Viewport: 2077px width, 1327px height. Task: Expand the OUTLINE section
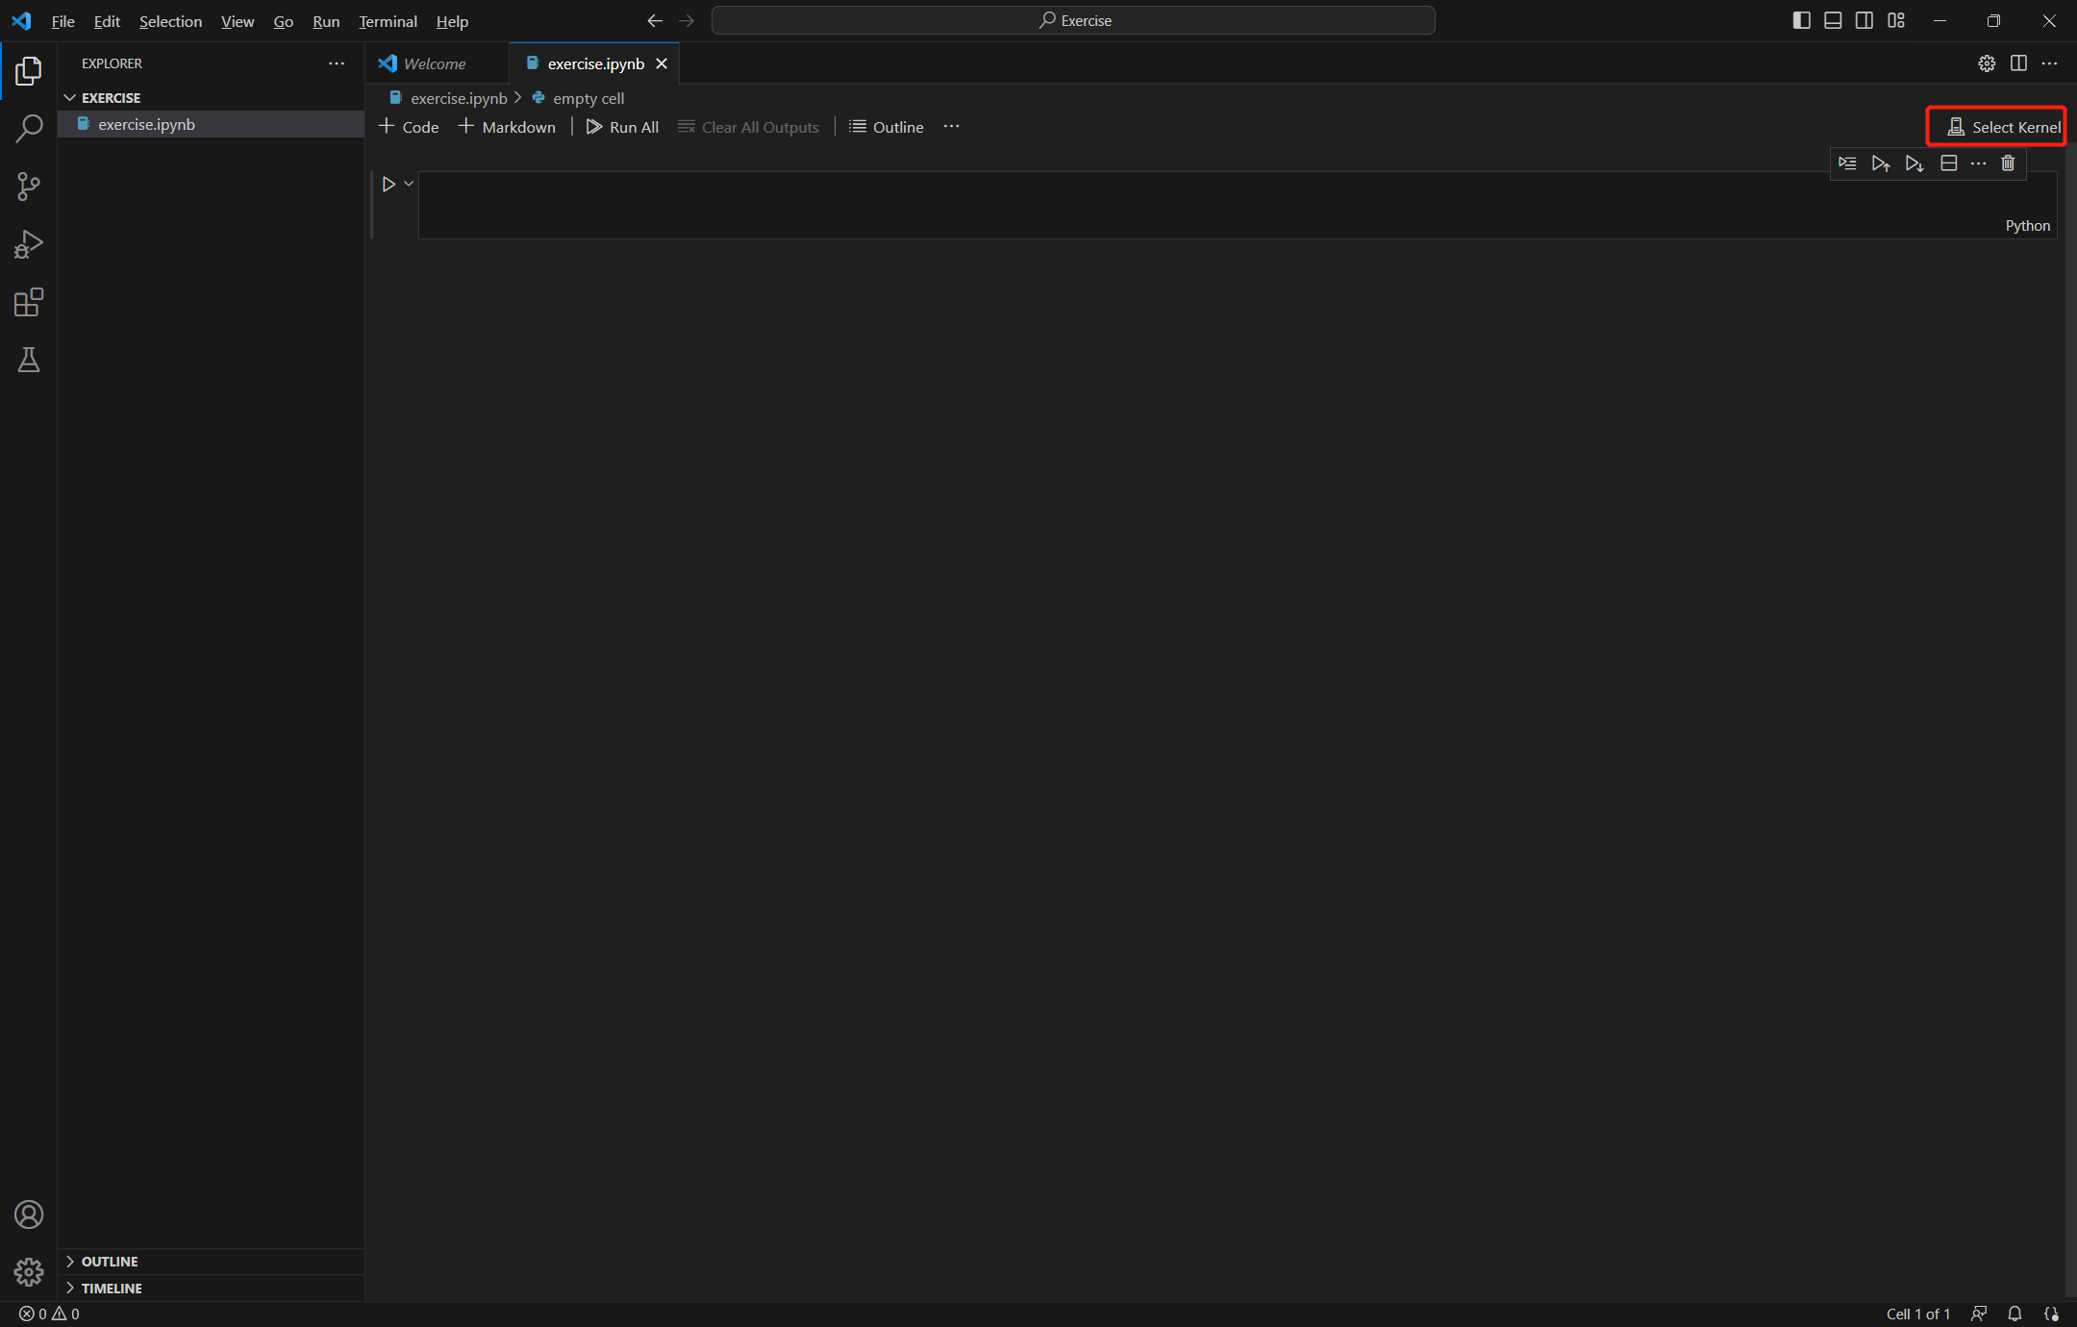[109, 1262]
